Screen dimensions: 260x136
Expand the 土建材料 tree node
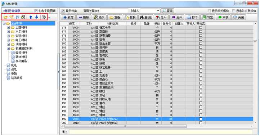tap(9, 27)
